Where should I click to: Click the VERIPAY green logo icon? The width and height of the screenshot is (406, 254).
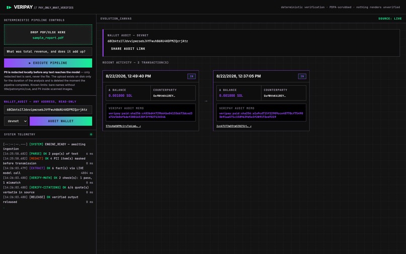9,7
